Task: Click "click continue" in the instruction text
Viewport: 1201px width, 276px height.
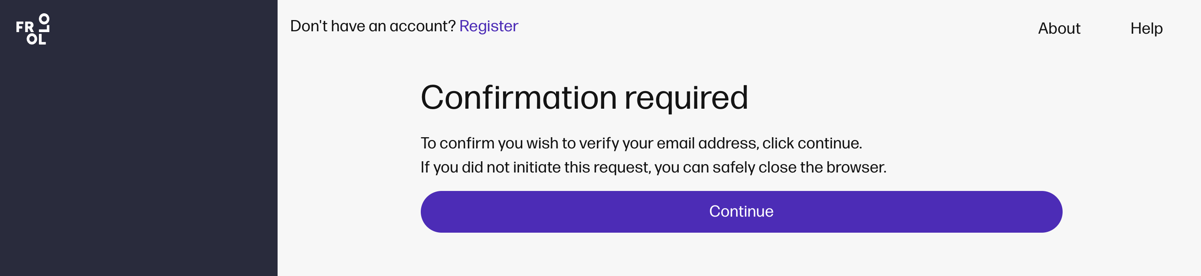Action: (812, 143)
